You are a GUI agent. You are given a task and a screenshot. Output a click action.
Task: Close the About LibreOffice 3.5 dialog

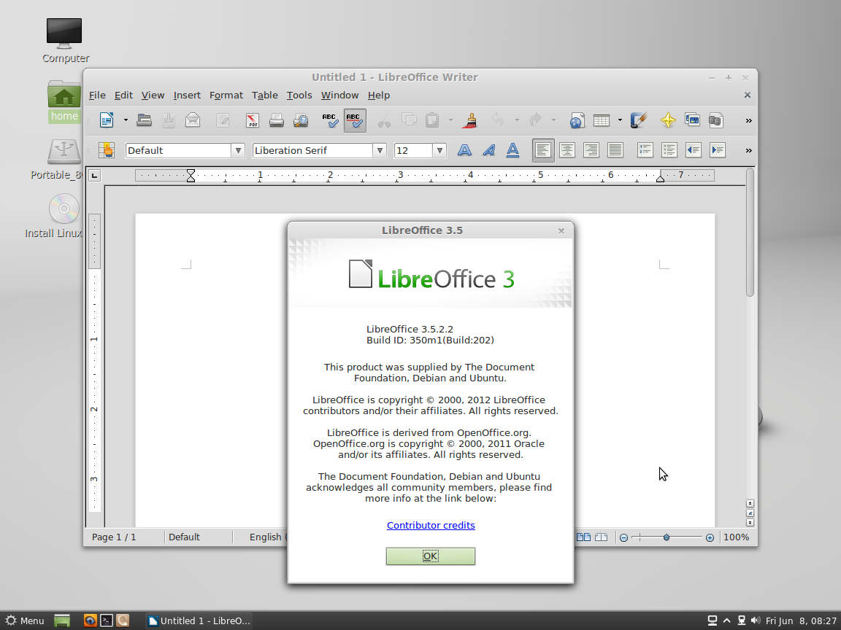[x=561, y=230]
